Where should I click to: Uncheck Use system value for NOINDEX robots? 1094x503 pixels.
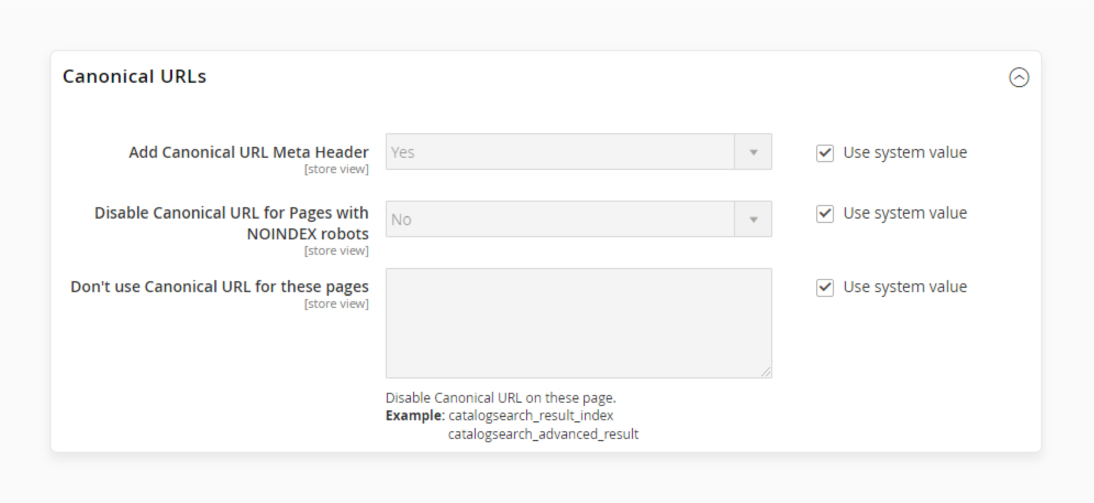pos(825,213)
